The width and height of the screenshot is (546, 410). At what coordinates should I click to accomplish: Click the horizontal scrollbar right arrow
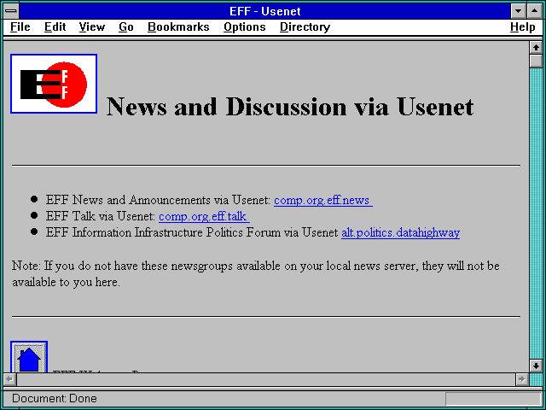pos(521,379)
